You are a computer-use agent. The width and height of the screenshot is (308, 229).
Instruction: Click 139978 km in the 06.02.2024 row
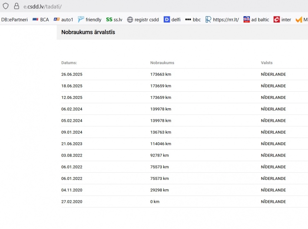click(x=161, y=109)
